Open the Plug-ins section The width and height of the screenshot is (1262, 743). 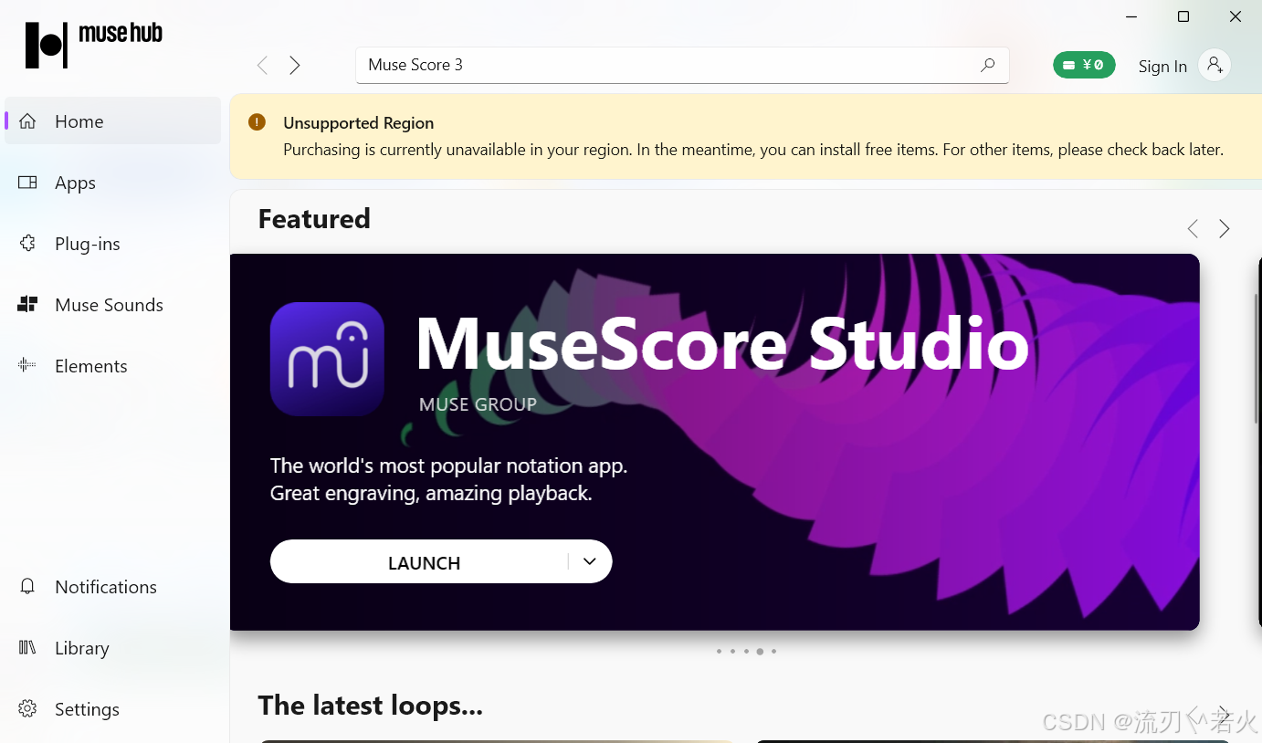click(x=112, y=244)
